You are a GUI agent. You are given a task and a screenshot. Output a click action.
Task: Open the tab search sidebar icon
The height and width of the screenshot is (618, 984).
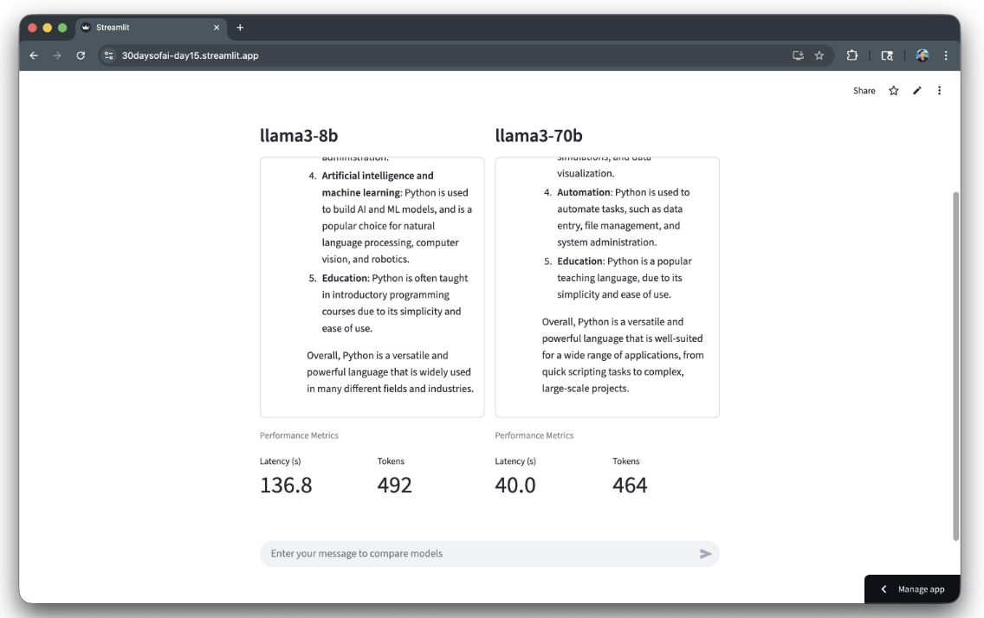click(887, 55)
